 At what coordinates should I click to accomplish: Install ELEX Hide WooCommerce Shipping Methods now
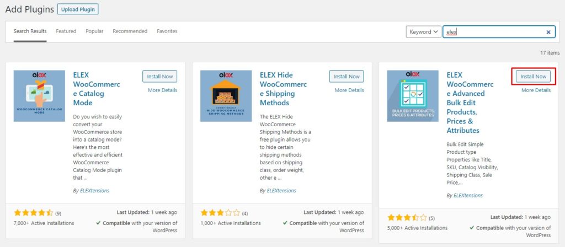tap(347, 76)
